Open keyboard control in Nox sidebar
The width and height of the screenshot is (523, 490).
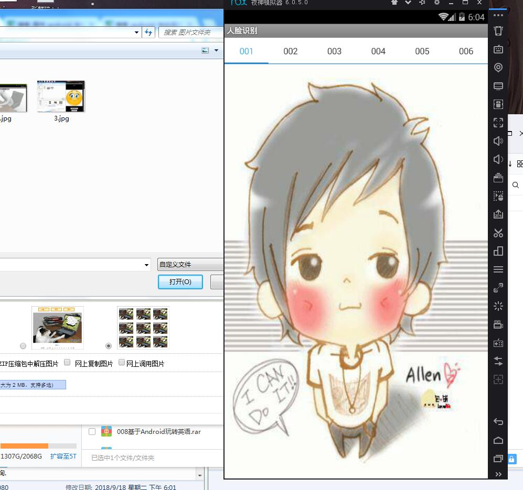[498, 49]
